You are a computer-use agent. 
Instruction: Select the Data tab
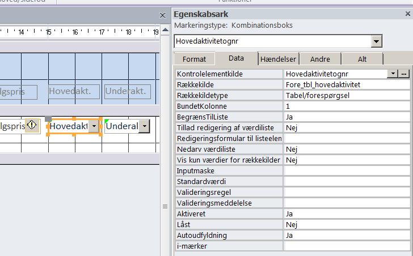pos(236,58)
